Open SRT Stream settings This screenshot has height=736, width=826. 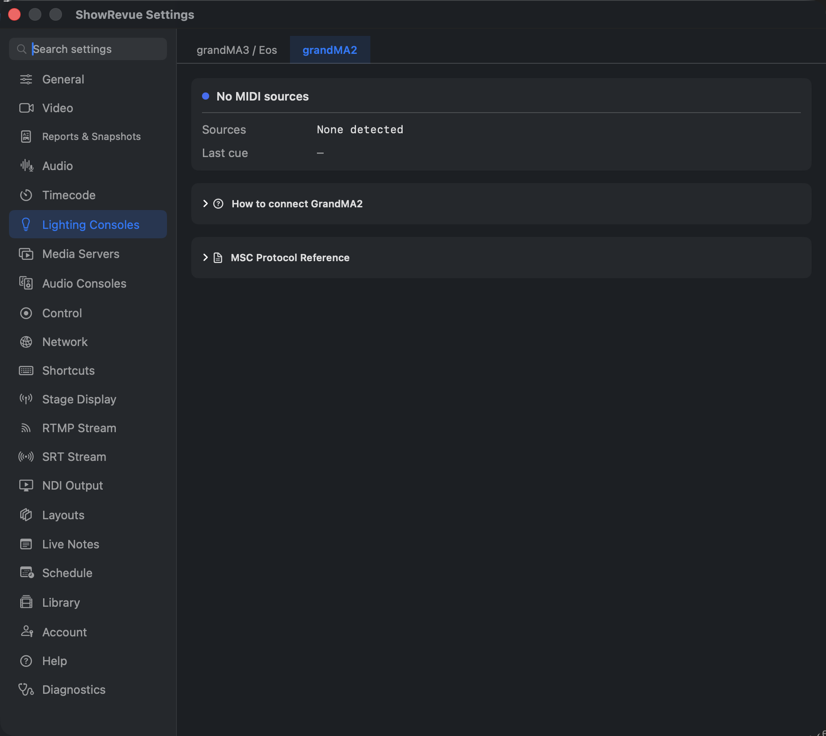[88, 457]
